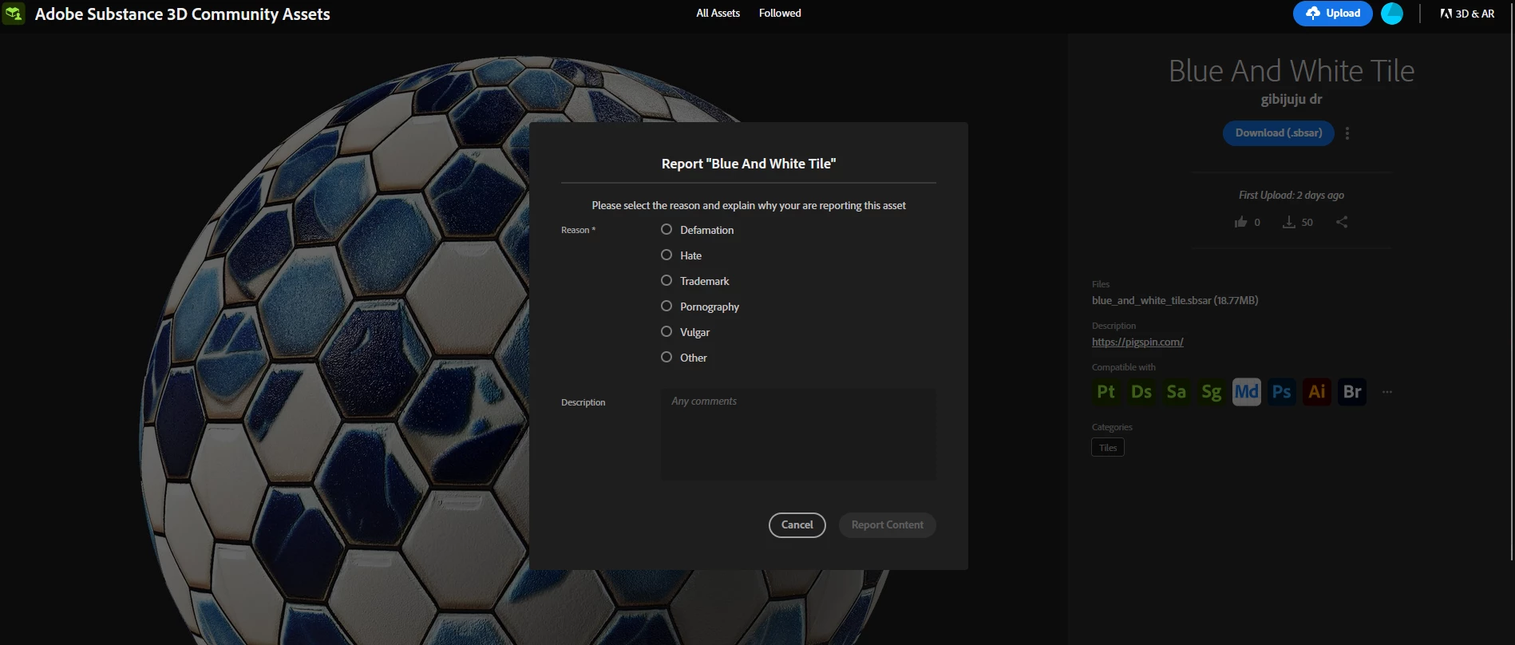Click the Substance Sampler Sa icon
1515x645 pixels.
[1176, 392]
